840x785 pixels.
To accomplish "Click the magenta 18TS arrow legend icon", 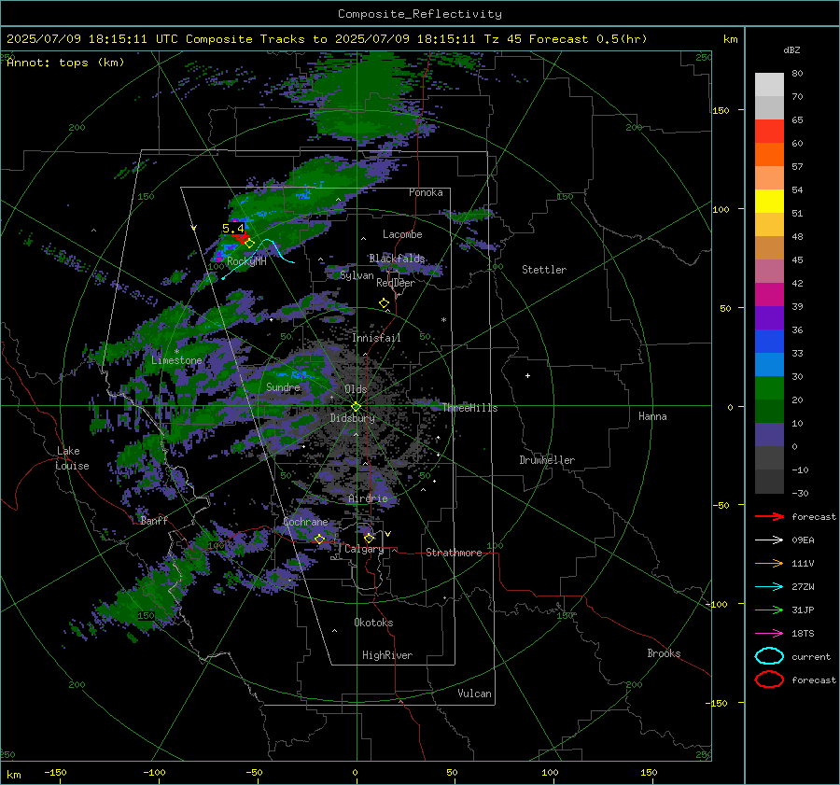I will (769, 634).
